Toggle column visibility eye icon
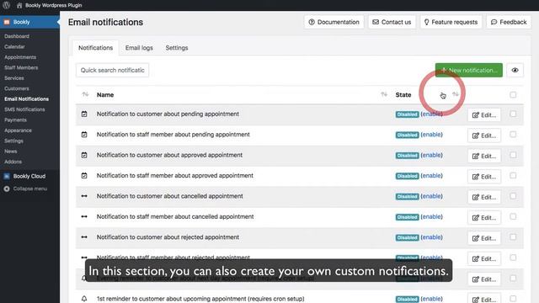Viewport: 539px width, 303px height. tap(515, 70)
